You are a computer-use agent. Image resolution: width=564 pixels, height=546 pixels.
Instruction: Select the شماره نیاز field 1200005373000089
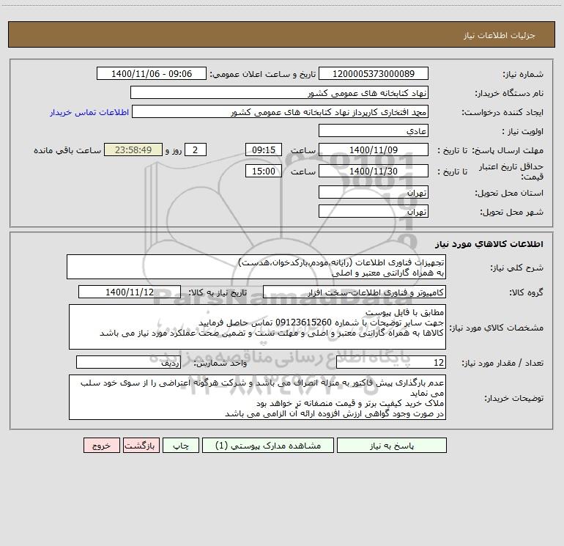[x=374, y=73]
